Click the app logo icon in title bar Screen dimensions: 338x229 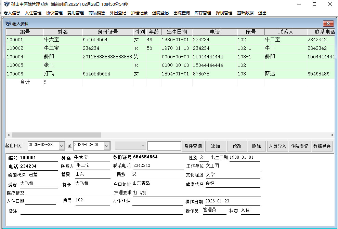(x=6, y=4)
